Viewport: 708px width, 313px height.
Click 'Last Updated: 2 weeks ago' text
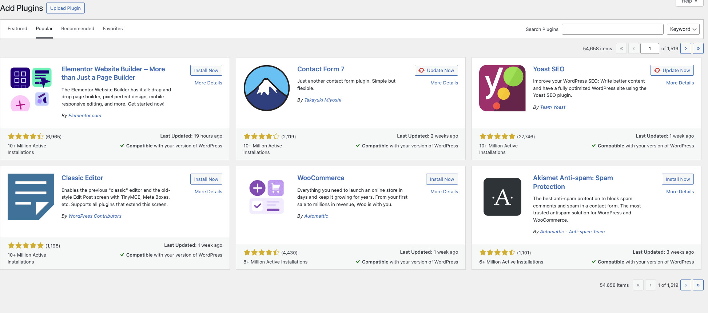coord(427,136)
